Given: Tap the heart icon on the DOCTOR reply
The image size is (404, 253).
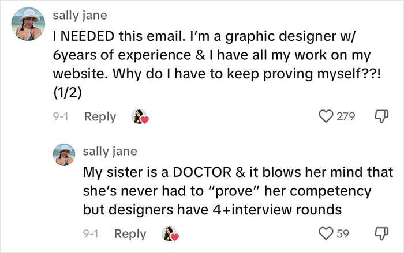Looking at the screenshot, I should (x=326, y=234).
